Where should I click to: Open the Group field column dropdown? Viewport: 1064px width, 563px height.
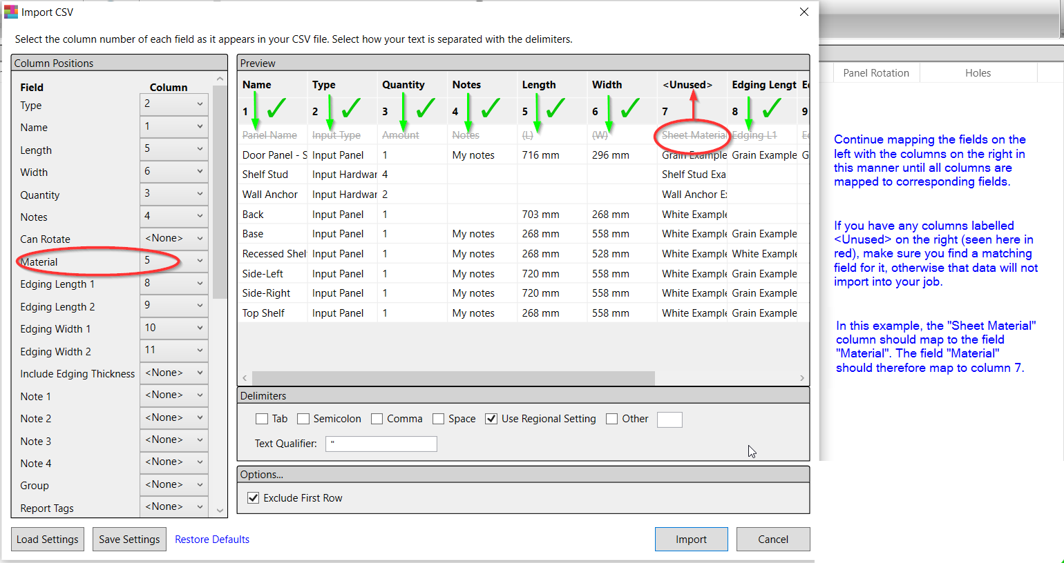click(174, 485)
